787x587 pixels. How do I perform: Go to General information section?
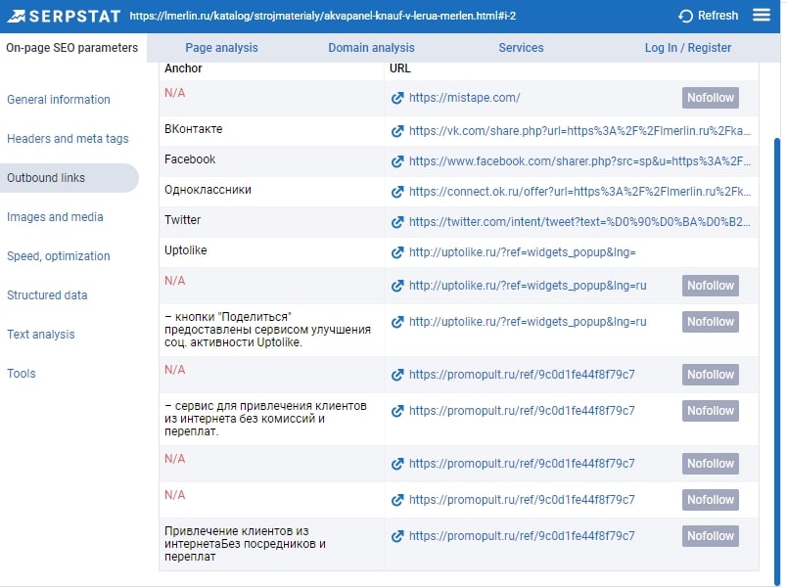pos(58,100)
